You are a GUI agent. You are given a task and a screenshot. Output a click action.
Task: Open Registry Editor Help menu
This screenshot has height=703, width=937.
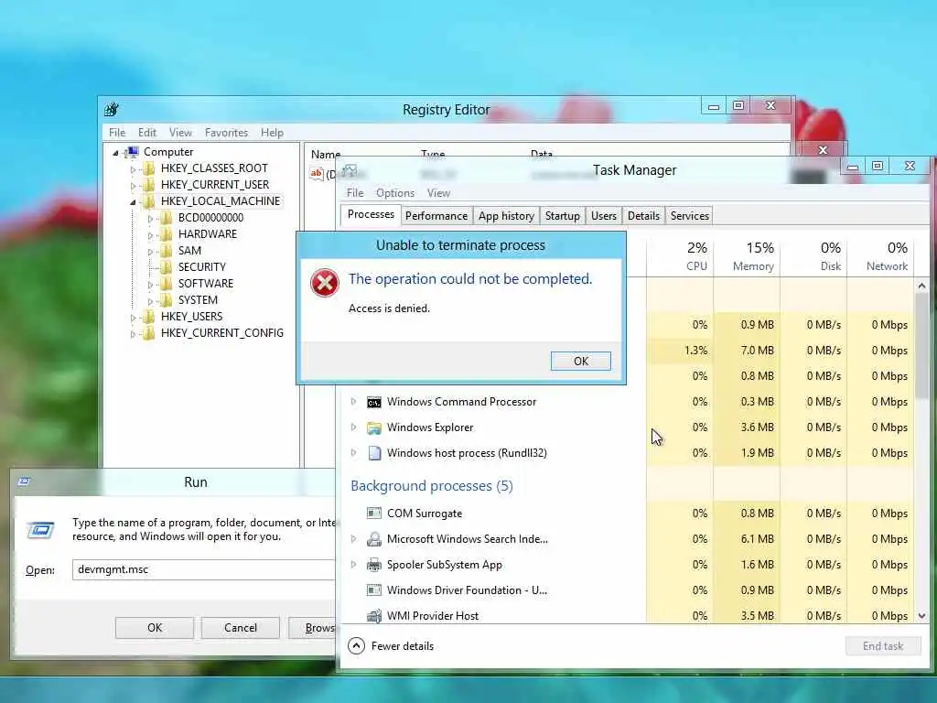click(x=272, y=133)
